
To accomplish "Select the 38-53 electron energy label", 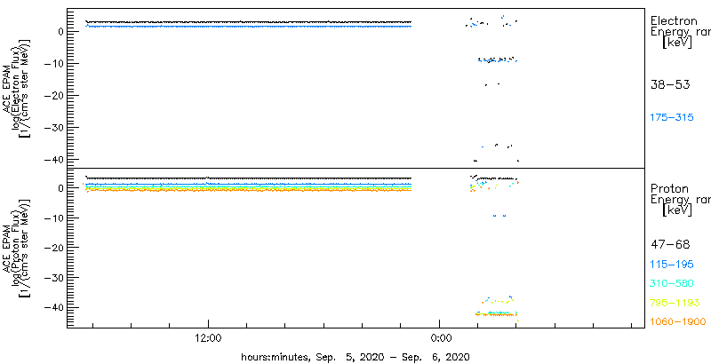I will 670,84.
